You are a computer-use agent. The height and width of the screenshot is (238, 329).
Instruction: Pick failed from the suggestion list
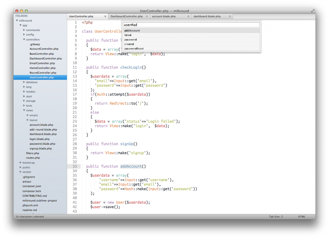point(128,35)
